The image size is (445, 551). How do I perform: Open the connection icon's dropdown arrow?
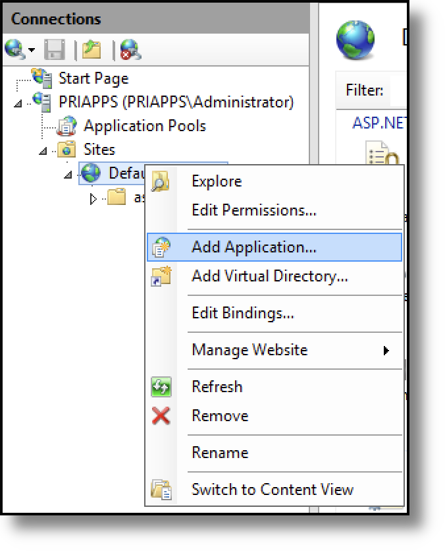coord(32,50)
